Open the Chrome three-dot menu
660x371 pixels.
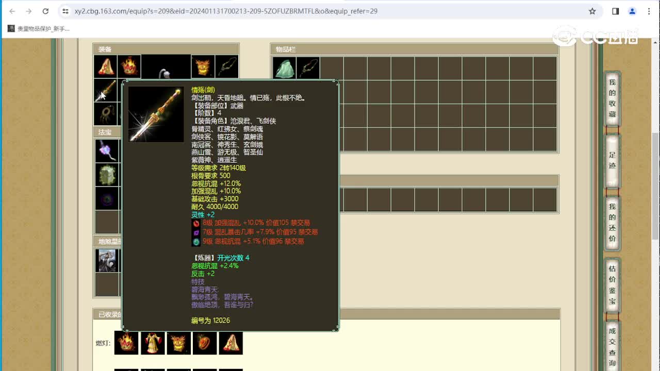(x=649, y=11)
